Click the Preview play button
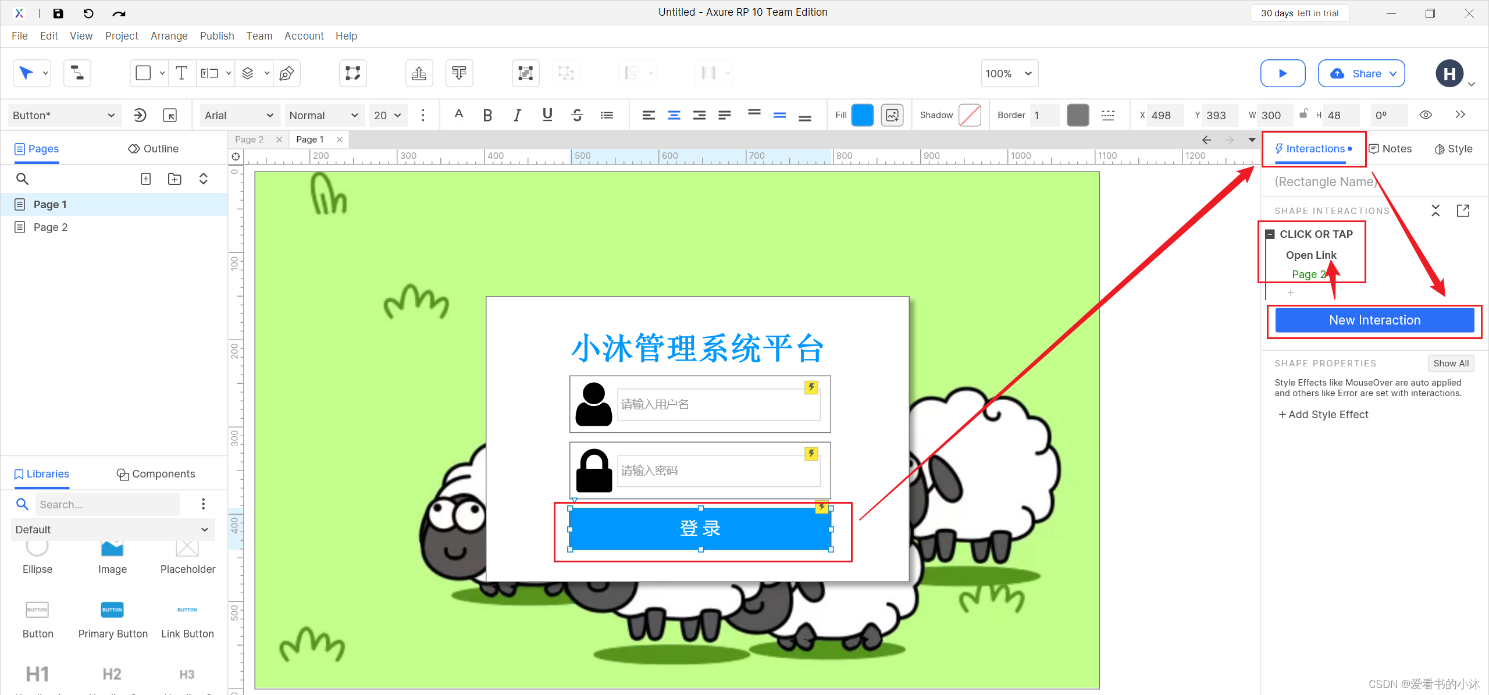Image resolution: width=1489 pixels, height=695 pixels. [1283, 73]
